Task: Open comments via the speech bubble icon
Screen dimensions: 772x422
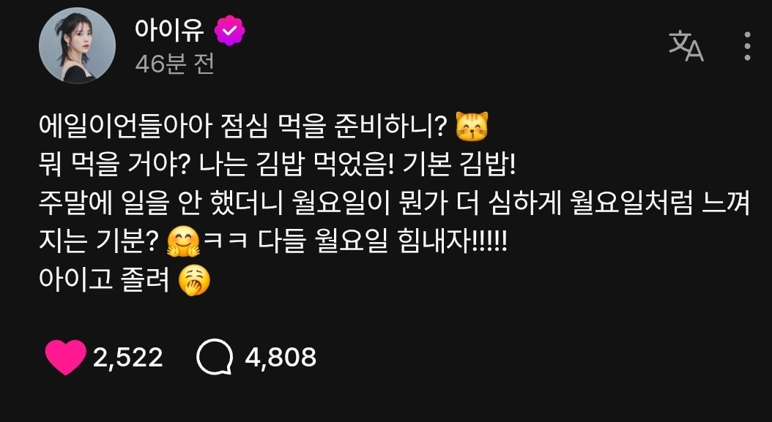Action: (x=215, y=357)
